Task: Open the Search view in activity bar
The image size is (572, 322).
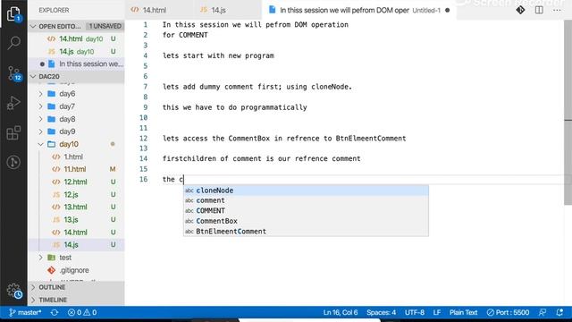Action: pos(13,43)
